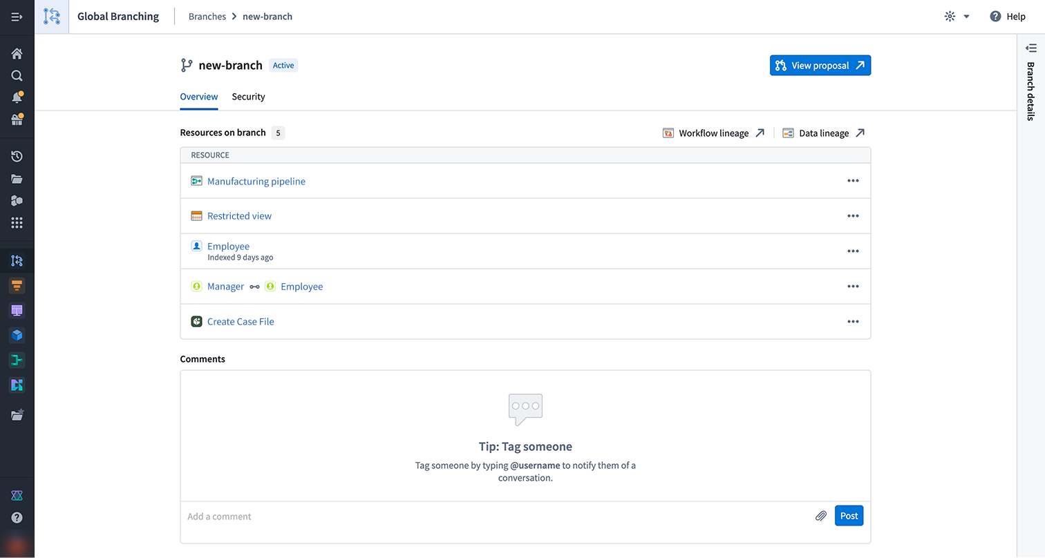Open the notifications bell
The width and height of the screenshot is (1045, 558).
(17, 97)
